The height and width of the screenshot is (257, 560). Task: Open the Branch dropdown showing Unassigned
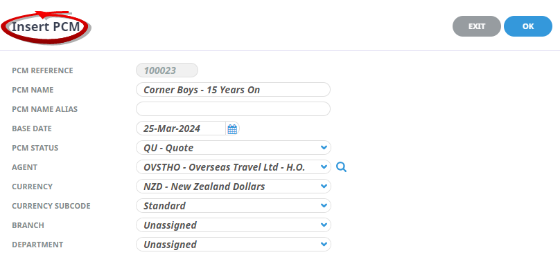233,225
